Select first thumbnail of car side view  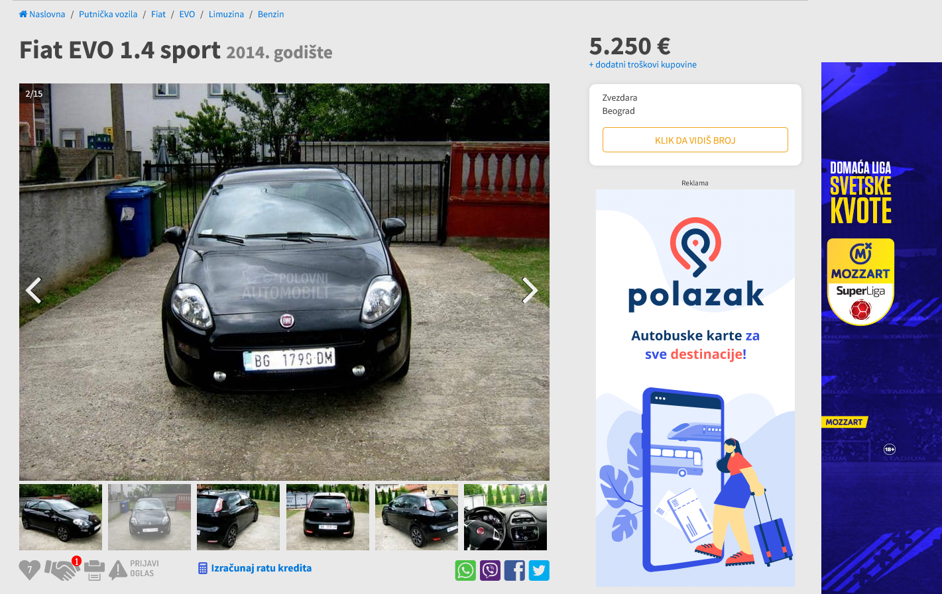pyautogui.click(x=60, y=517)
